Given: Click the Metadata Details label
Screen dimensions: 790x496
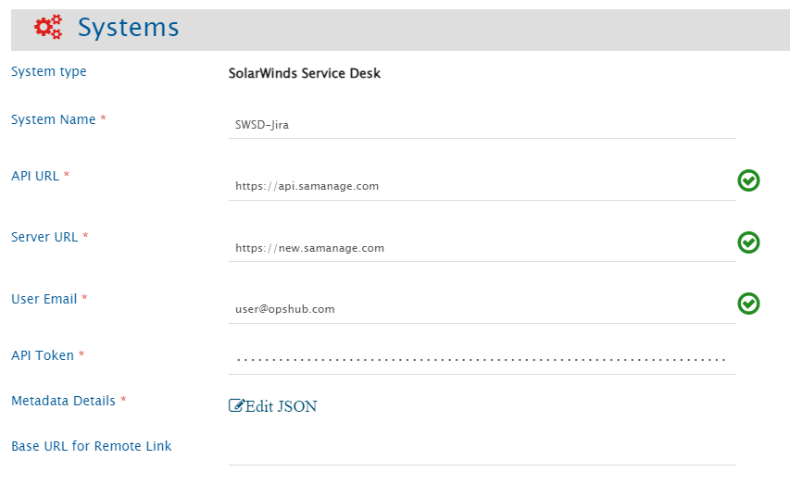Looking at the screenshot, I should pyautogui.click(x=63, y=401).
